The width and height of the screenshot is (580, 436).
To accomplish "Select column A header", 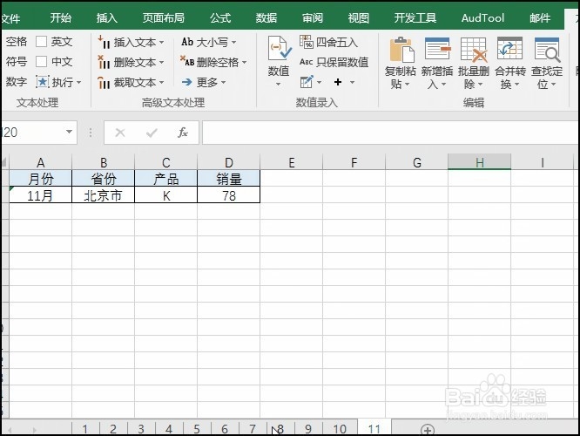I will tap(40, 162).
